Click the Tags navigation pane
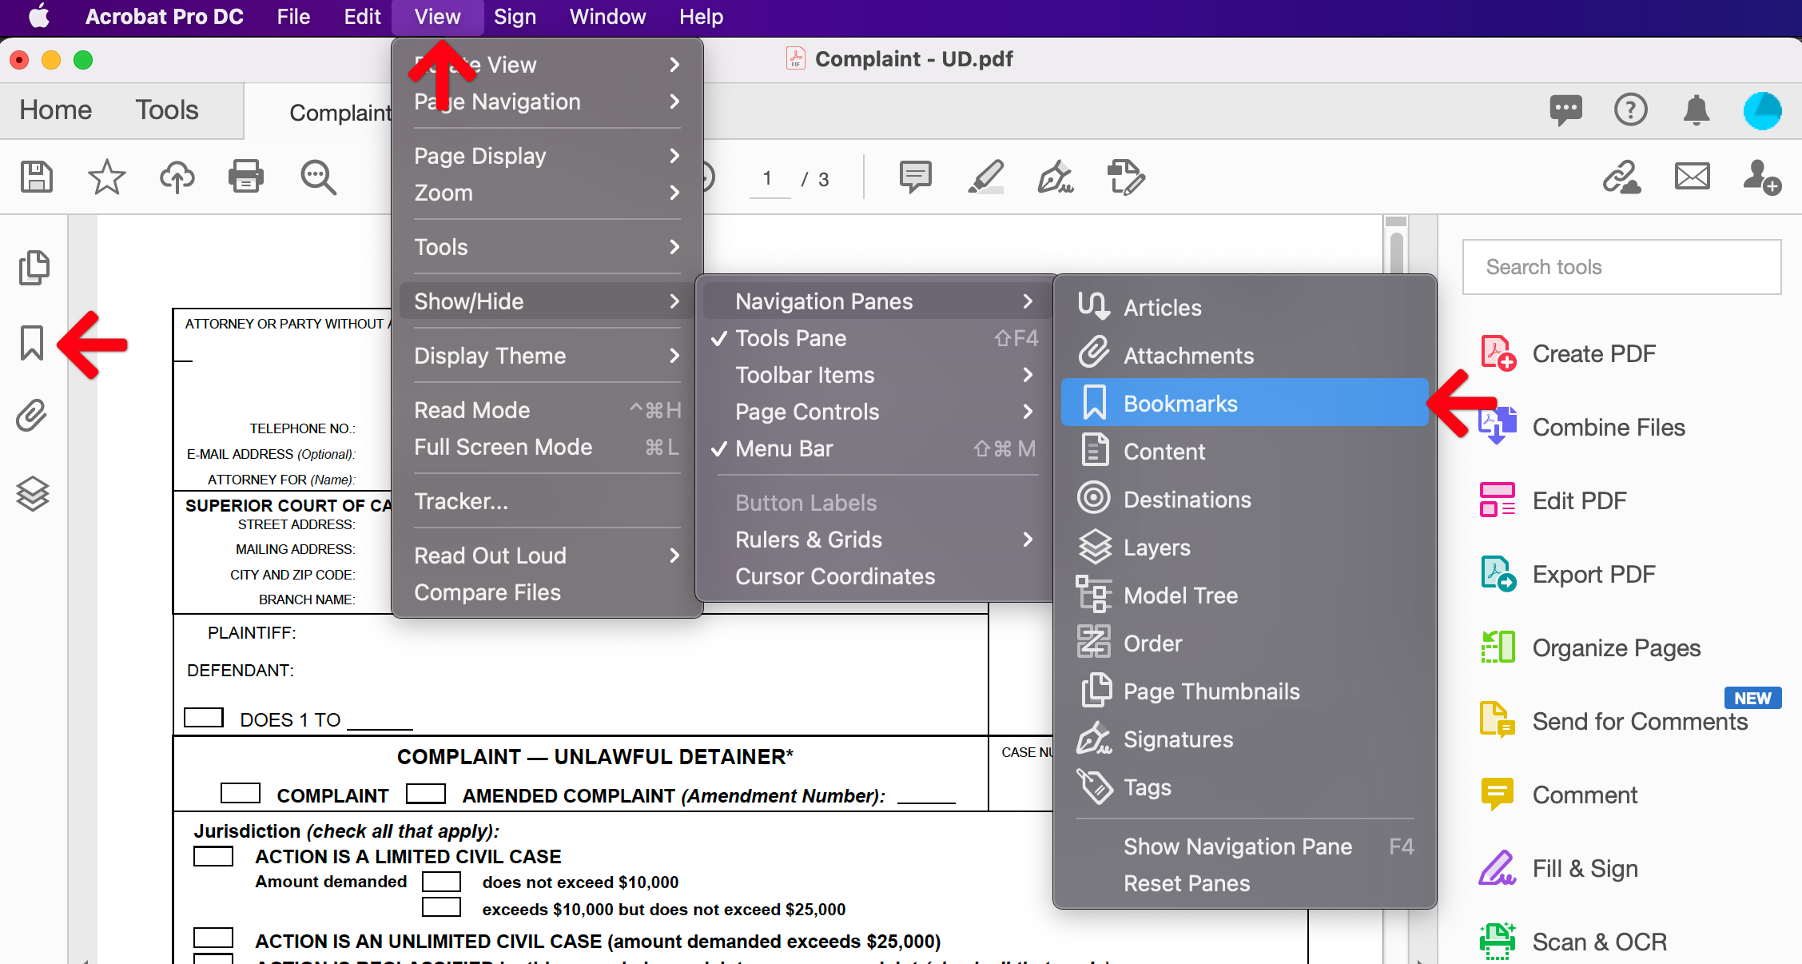Image resolution: width=1802 pixels, height=964 pixels. pos(1145,787)
